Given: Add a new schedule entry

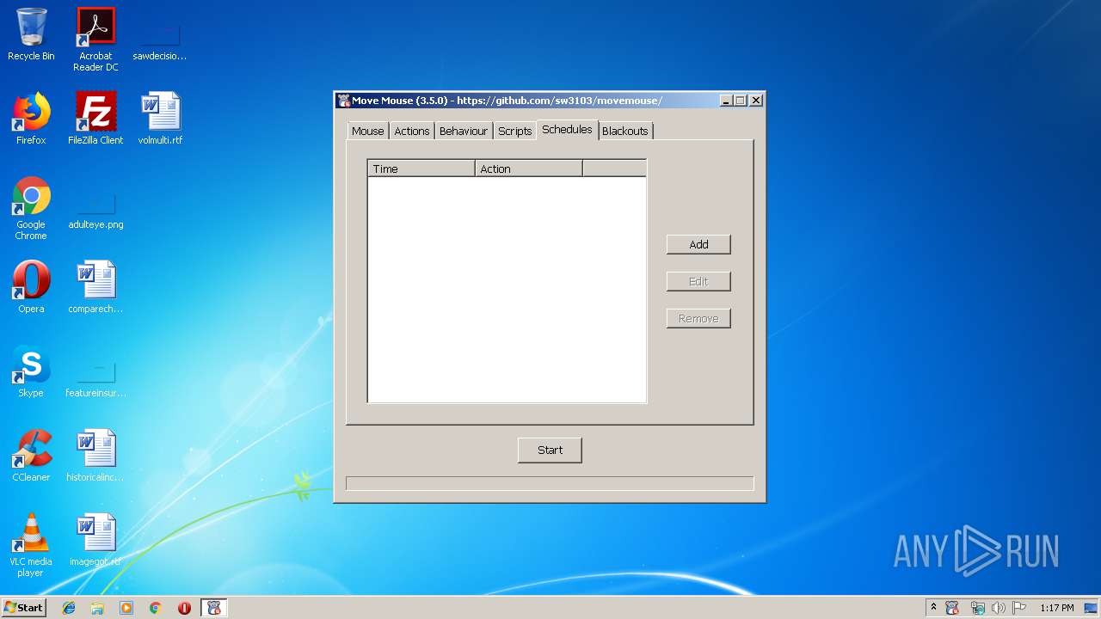Looking at the screenshot, I should (x=698, y=244).
